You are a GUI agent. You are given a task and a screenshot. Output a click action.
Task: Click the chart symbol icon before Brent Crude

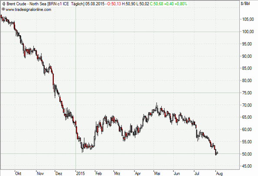pos(3,4)
